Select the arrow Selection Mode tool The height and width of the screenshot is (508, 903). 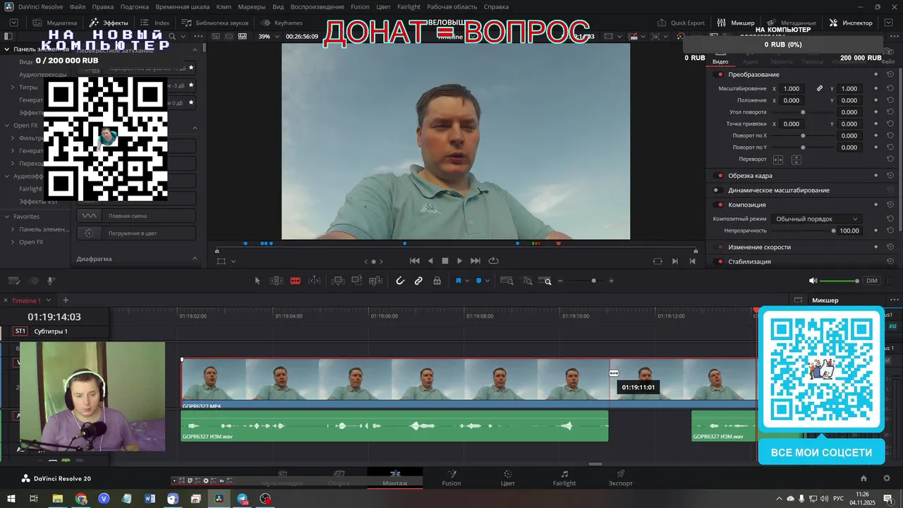point(257,281)
